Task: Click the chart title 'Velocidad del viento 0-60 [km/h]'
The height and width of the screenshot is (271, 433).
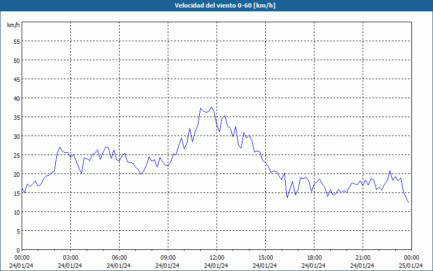Action: 225,5
